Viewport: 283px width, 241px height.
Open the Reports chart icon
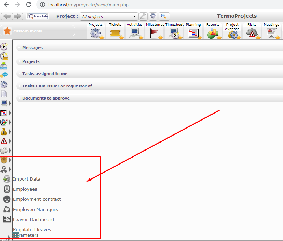pos(212,33)
